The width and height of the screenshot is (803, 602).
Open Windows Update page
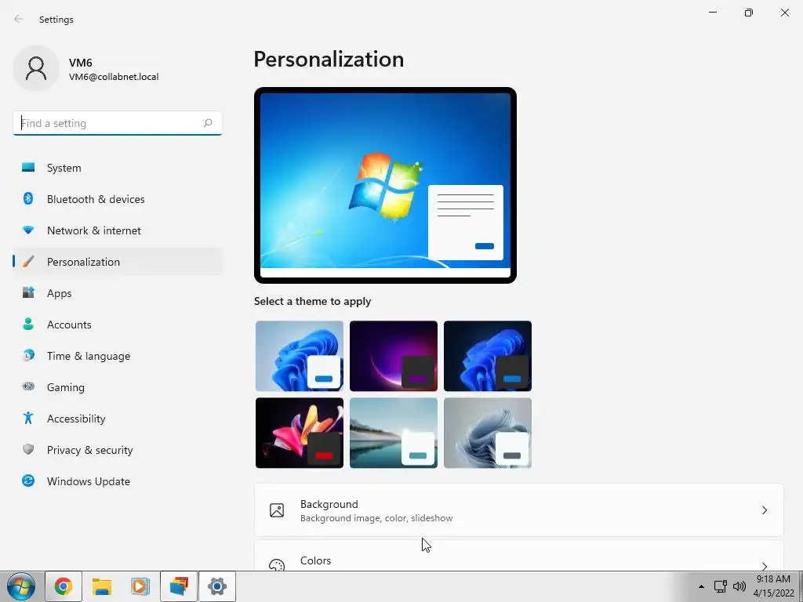click(118, 481)
